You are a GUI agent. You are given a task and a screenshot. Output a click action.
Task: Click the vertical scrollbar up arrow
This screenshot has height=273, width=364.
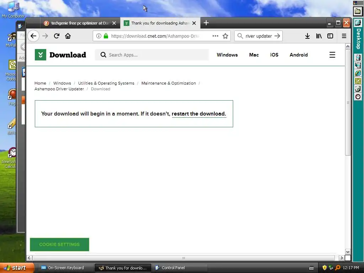pos(348,47)
